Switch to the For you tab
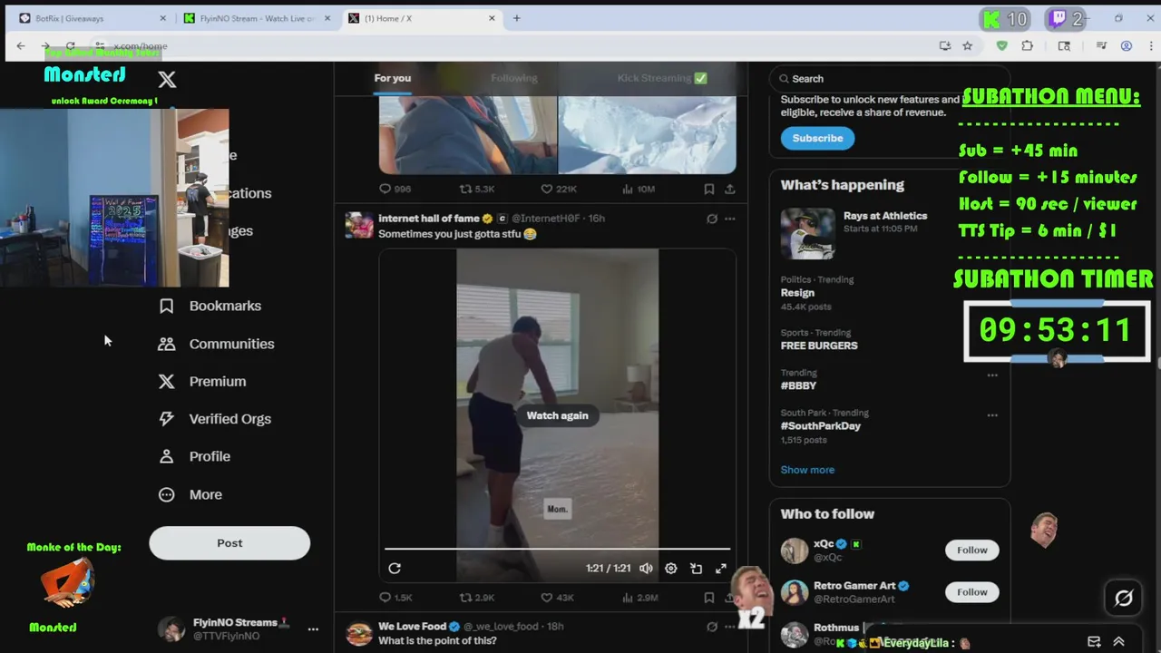The image size is (1161, 653). tap(393, 78)
